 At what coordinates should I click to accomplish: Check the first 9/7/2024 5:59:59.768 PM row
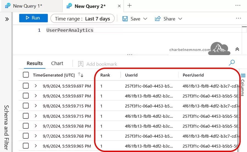pyautogui.click(x=26, y=126)
